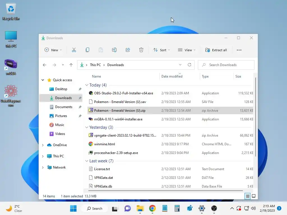Viewport: 287px width, 215px height.
Task: Click the horizontal scrollbar under file list
Action: click(x=165, y=191)
